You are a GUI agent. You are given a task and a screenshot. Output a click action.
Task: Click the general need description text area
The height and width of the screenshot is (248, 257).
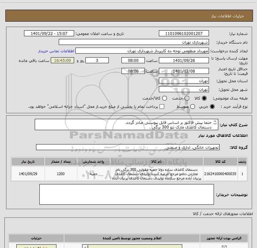tap(126, 124)
